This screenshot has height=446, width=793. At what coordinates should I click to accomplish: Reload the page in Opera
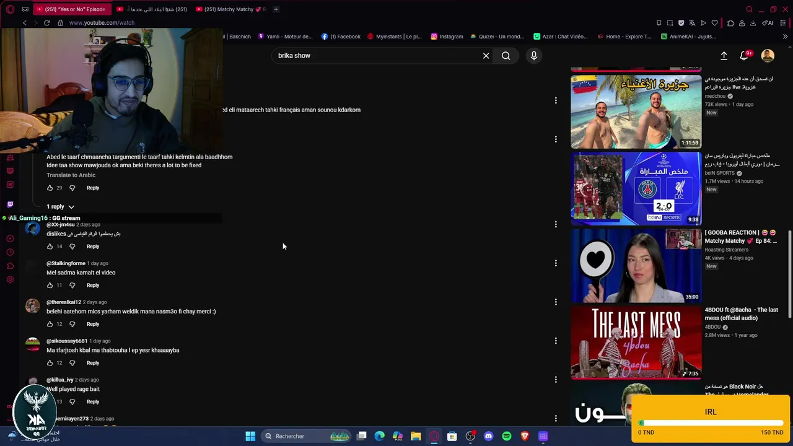(x=46, y=23)
